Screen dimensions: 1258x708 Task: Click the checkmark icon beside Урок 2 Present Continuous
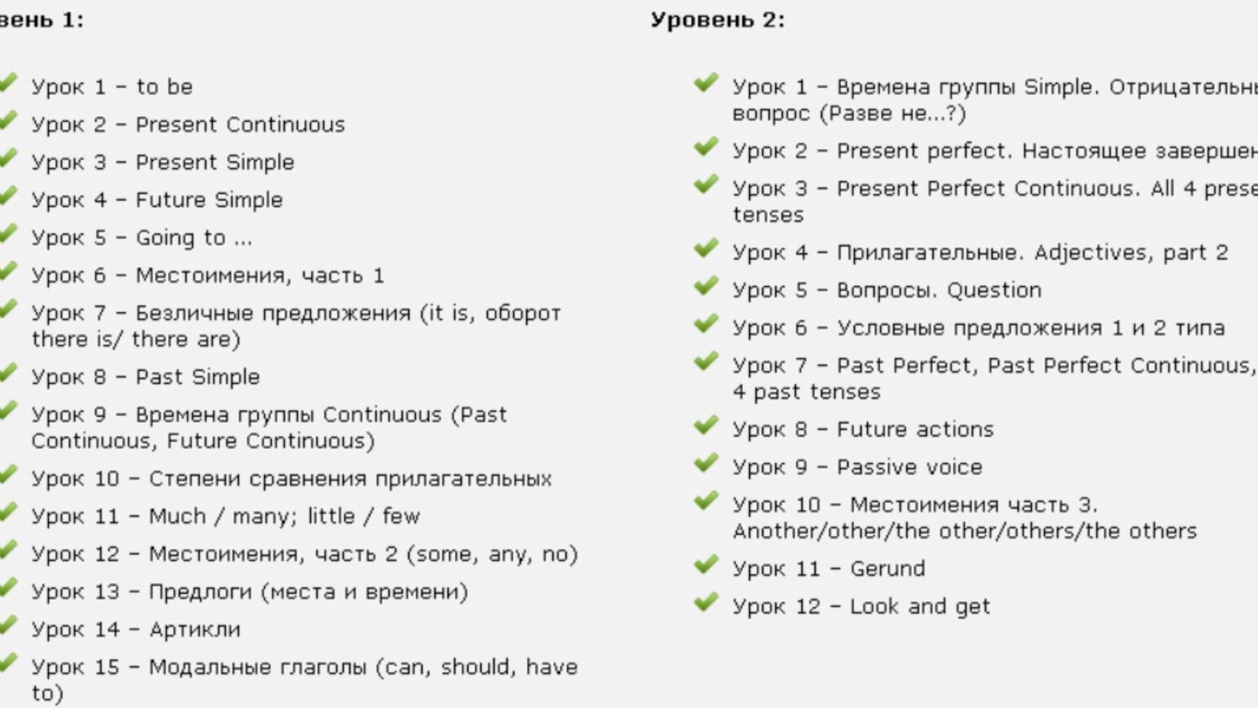(x=8, y=121)
